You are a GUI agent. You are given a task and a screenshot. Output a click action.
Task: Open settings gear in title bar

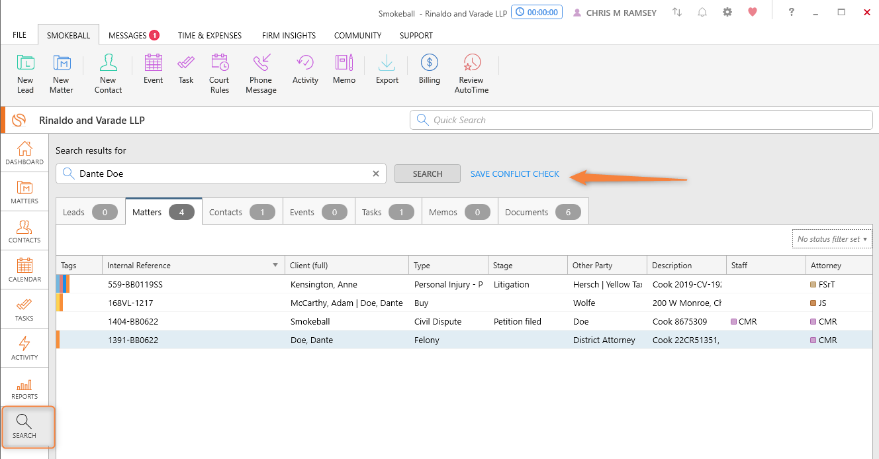click(x=727, y=13)
